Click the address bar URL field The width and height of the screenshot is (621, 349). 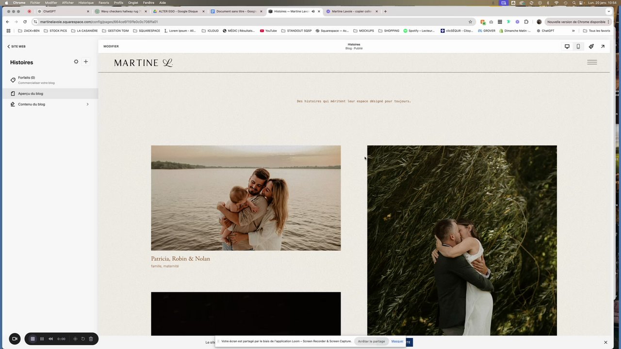[252, 22]
